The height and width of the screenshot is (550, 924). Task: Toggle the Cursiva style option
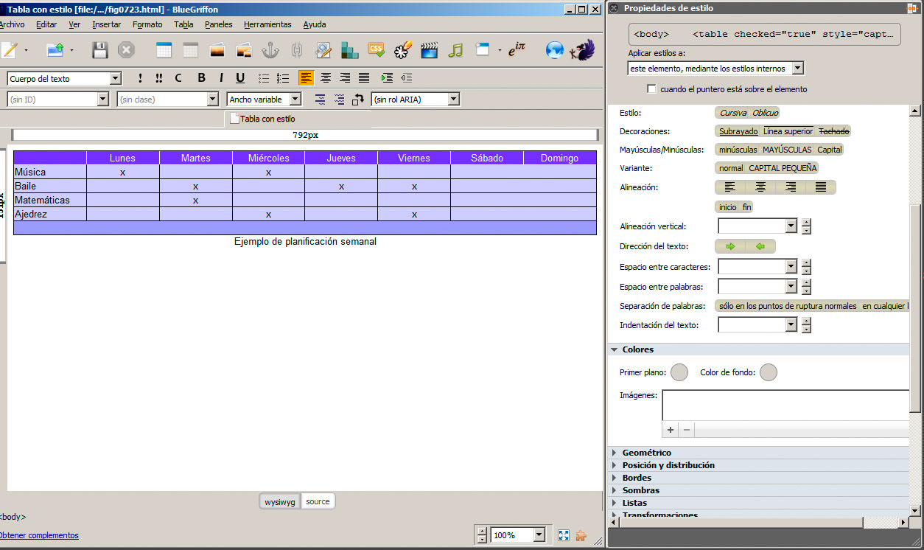click(733, 113)
